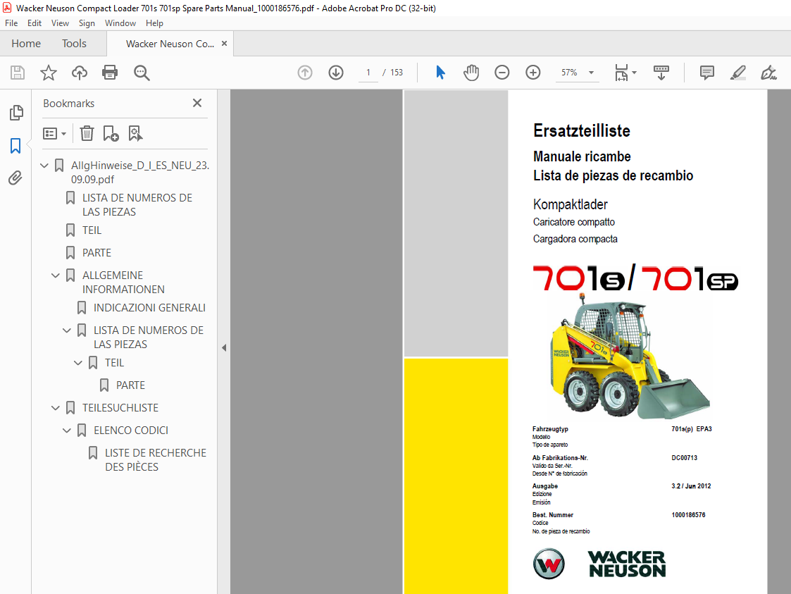Open the TEIL bookmark below LISTA DE NUMEROS

[92, 230]
